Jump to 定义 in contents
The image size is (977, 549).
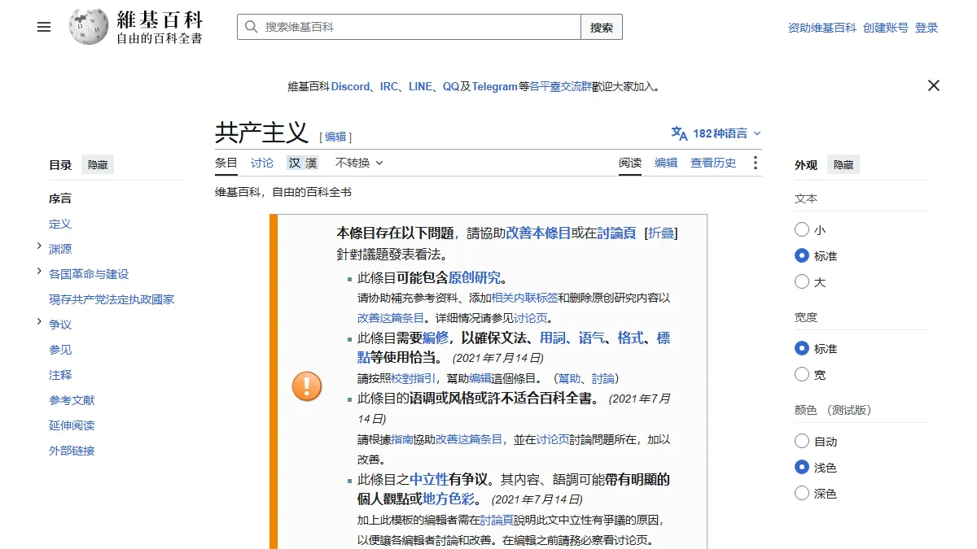point(60,224)
